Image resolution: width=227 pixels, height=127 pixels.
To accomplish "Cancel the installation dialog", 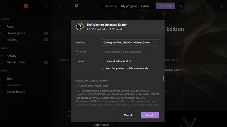I will pos(128,115).
